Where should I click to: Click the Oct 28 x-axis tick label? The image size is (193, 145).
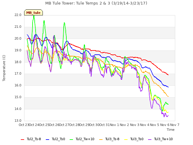click(74, 125)
